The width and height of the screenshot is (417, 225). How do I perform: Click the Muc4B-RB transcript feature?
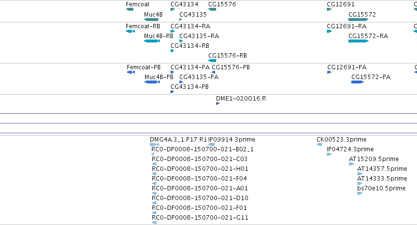152,41
